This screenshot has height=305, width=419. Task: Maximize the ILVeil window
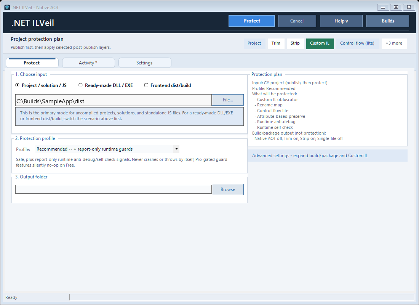(396, 7)
